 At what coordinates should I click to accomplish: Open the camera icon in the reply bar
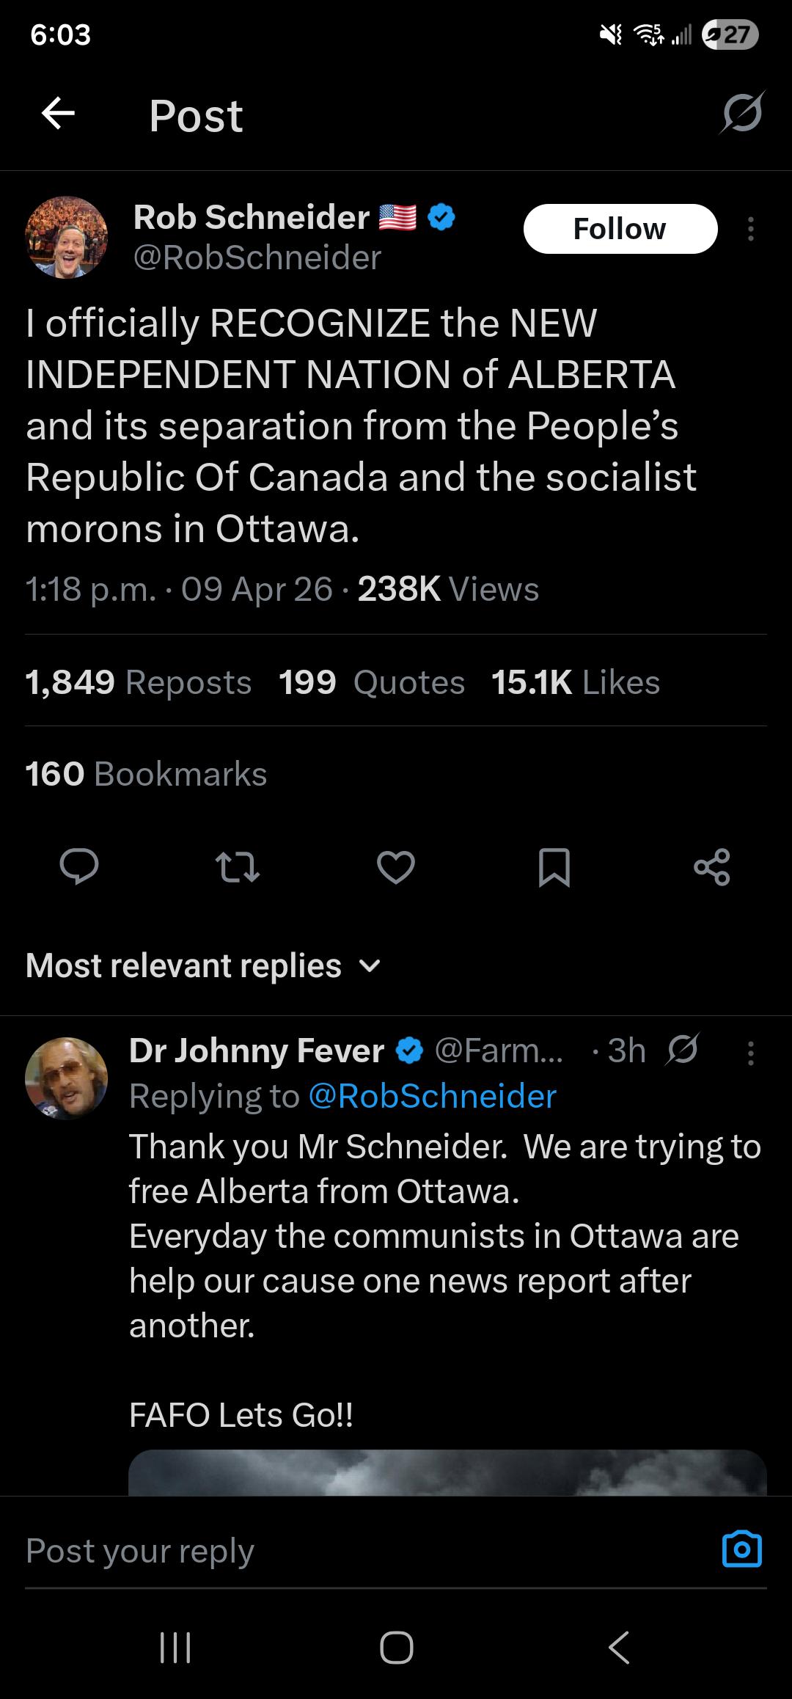coord(741,1550)
